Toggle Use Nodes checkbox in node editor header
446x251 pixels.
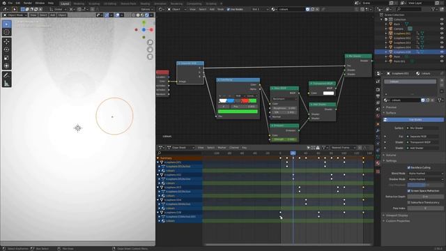(x=228, y=9)
